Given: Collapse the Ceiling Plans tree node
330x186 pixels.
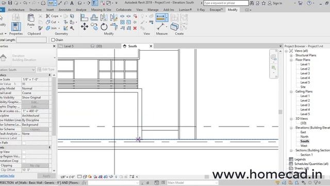Looking at the screenshot, I should coord(291,91).
